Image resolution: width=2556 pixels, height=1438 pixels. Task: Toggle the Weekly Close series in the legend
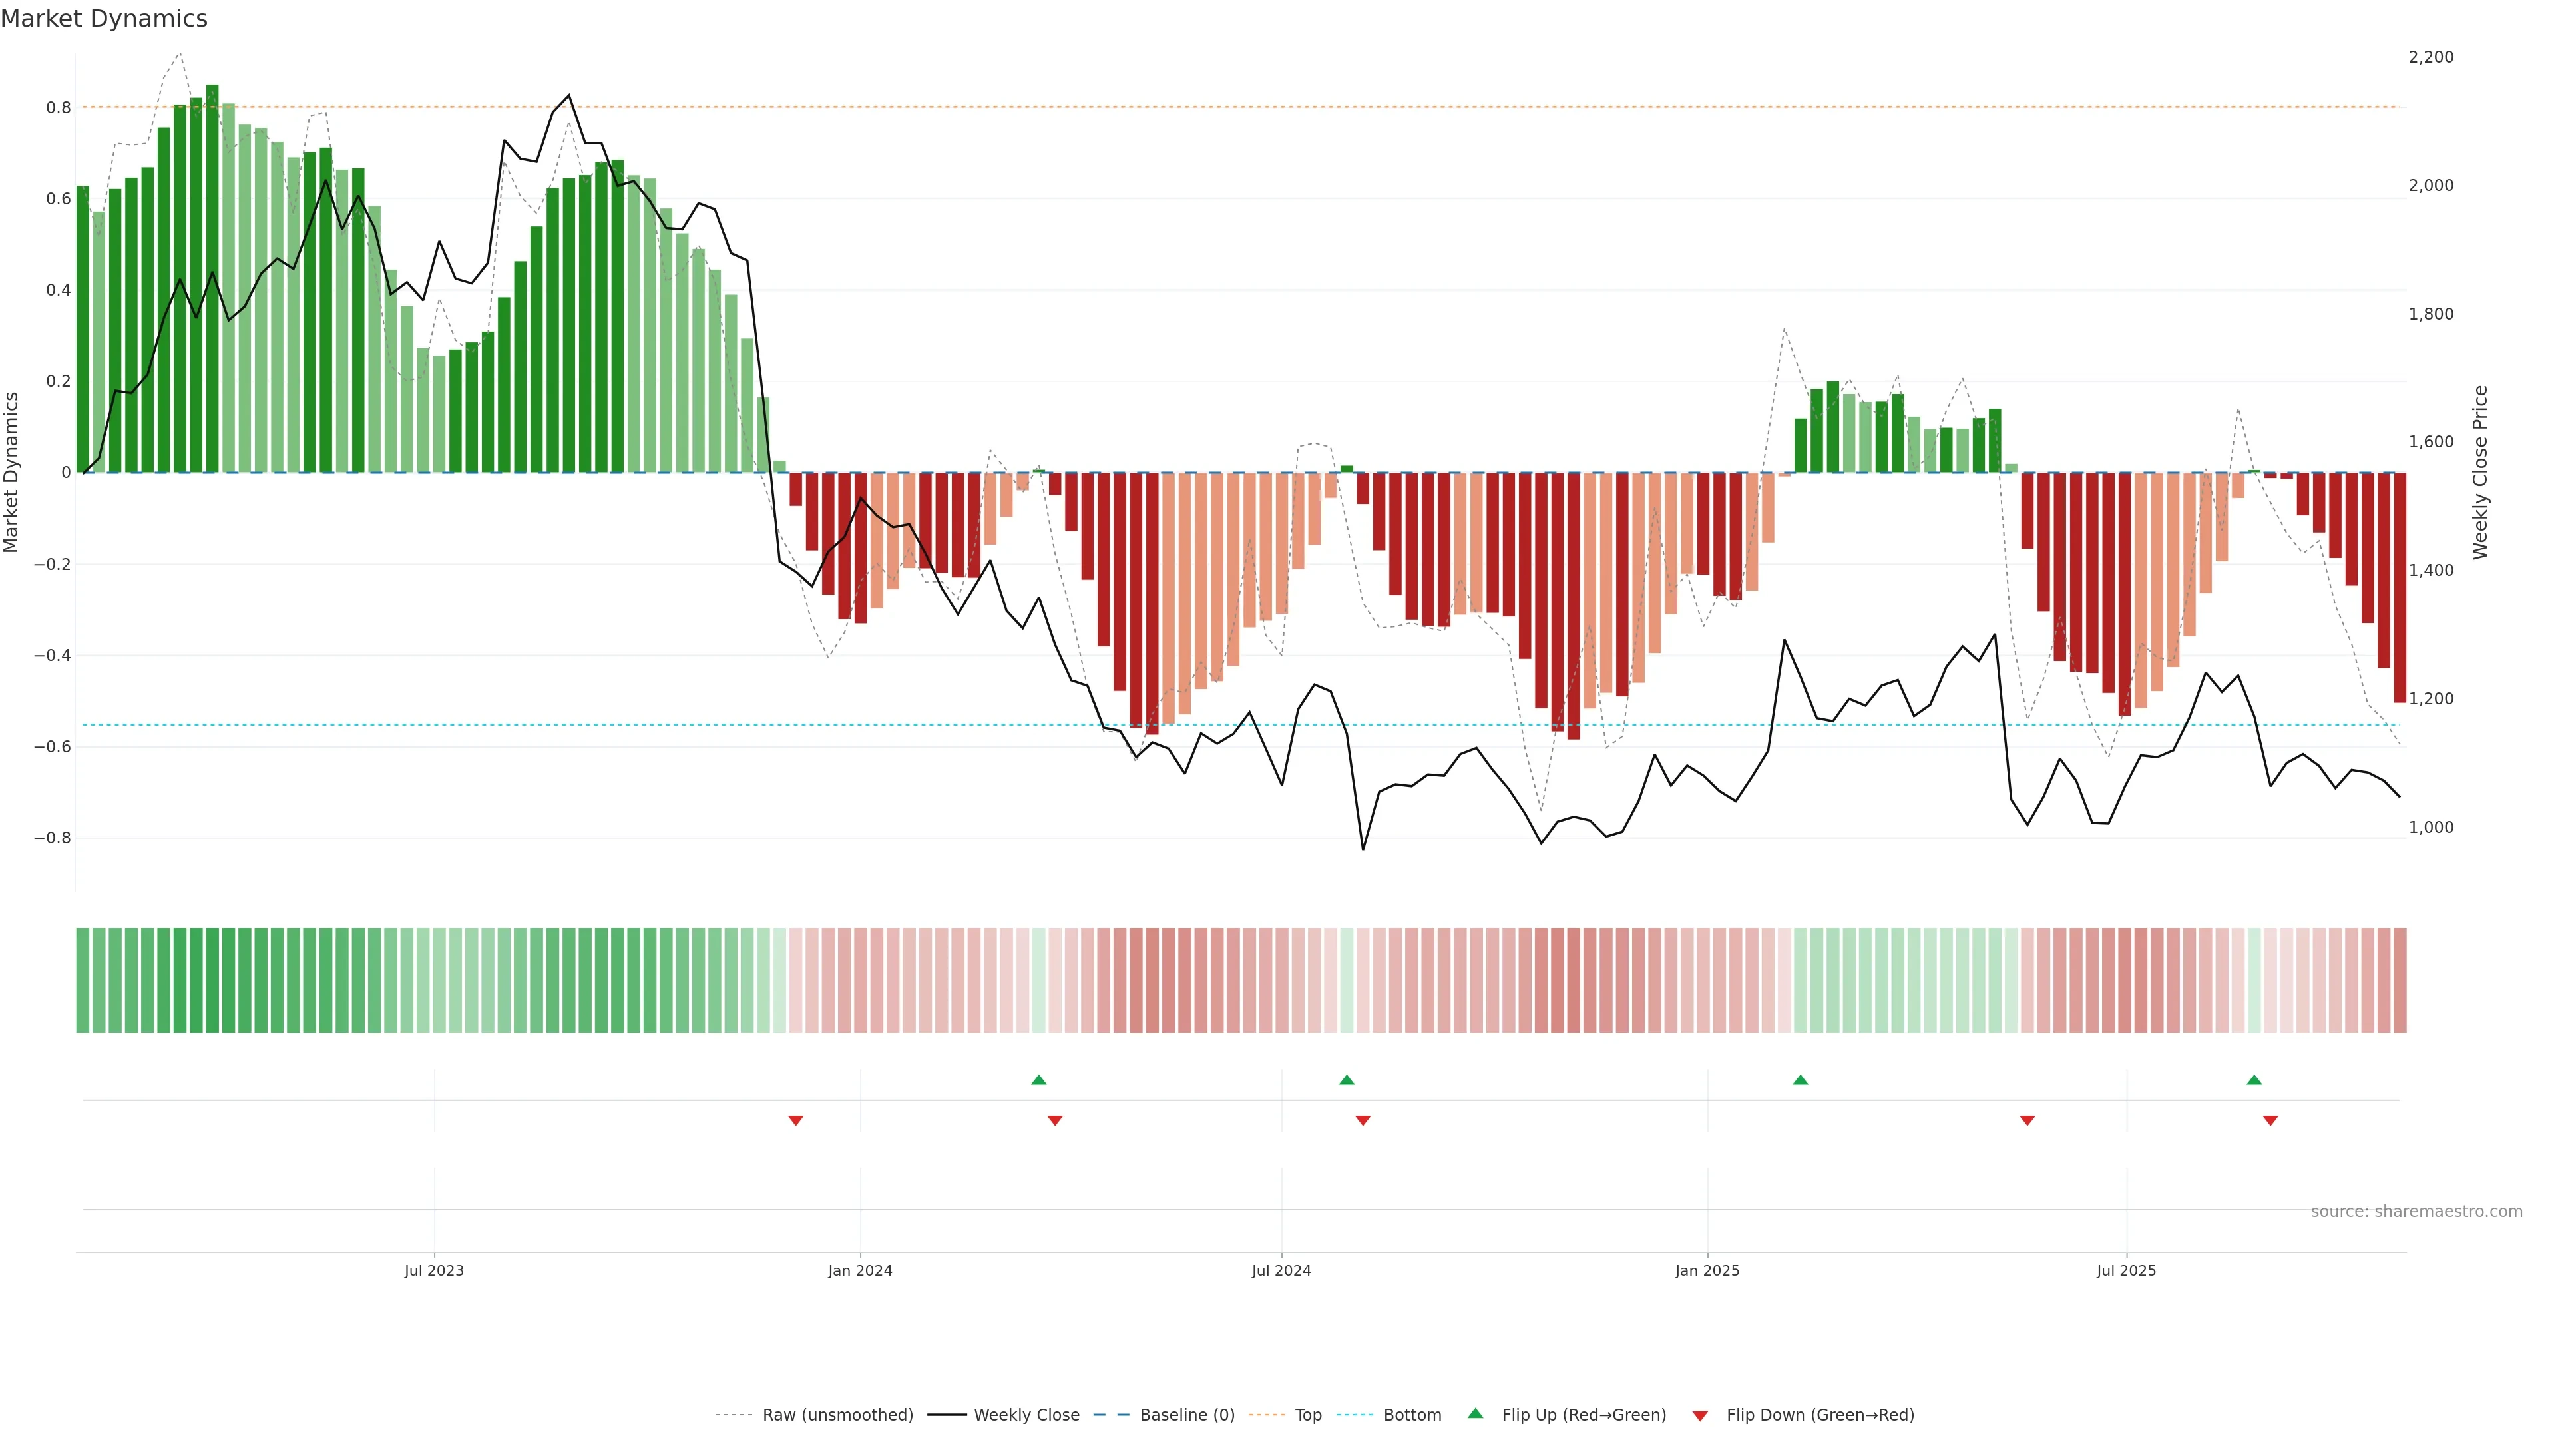point(1026,1414)
